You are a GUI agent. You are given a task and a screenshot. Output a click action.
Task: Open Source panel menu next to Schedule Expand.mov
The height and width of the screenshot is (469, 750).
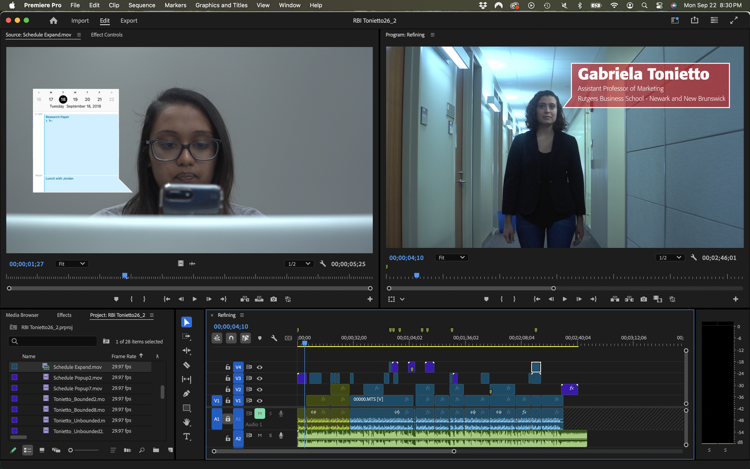pyautogui.click(x=78, y=35)
